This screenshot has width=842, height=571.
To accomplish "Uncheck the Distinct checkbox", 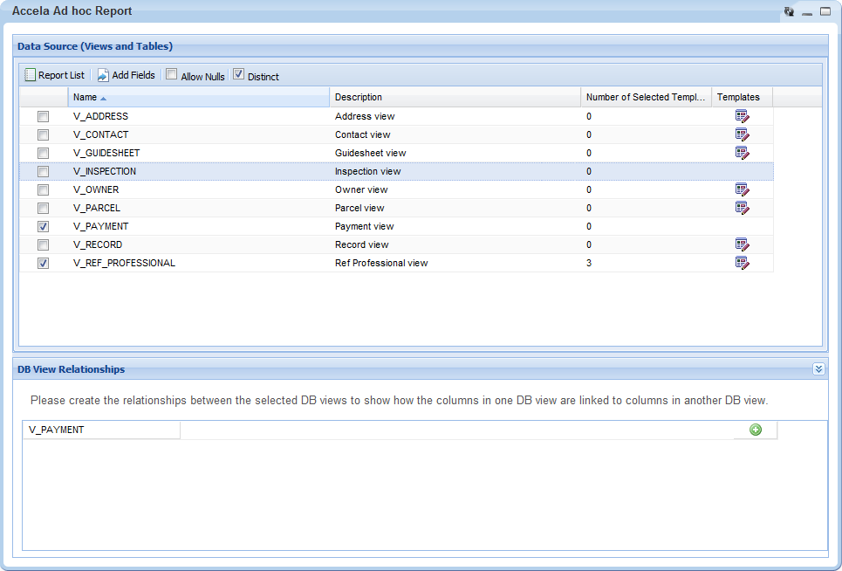I will [238, 75].
